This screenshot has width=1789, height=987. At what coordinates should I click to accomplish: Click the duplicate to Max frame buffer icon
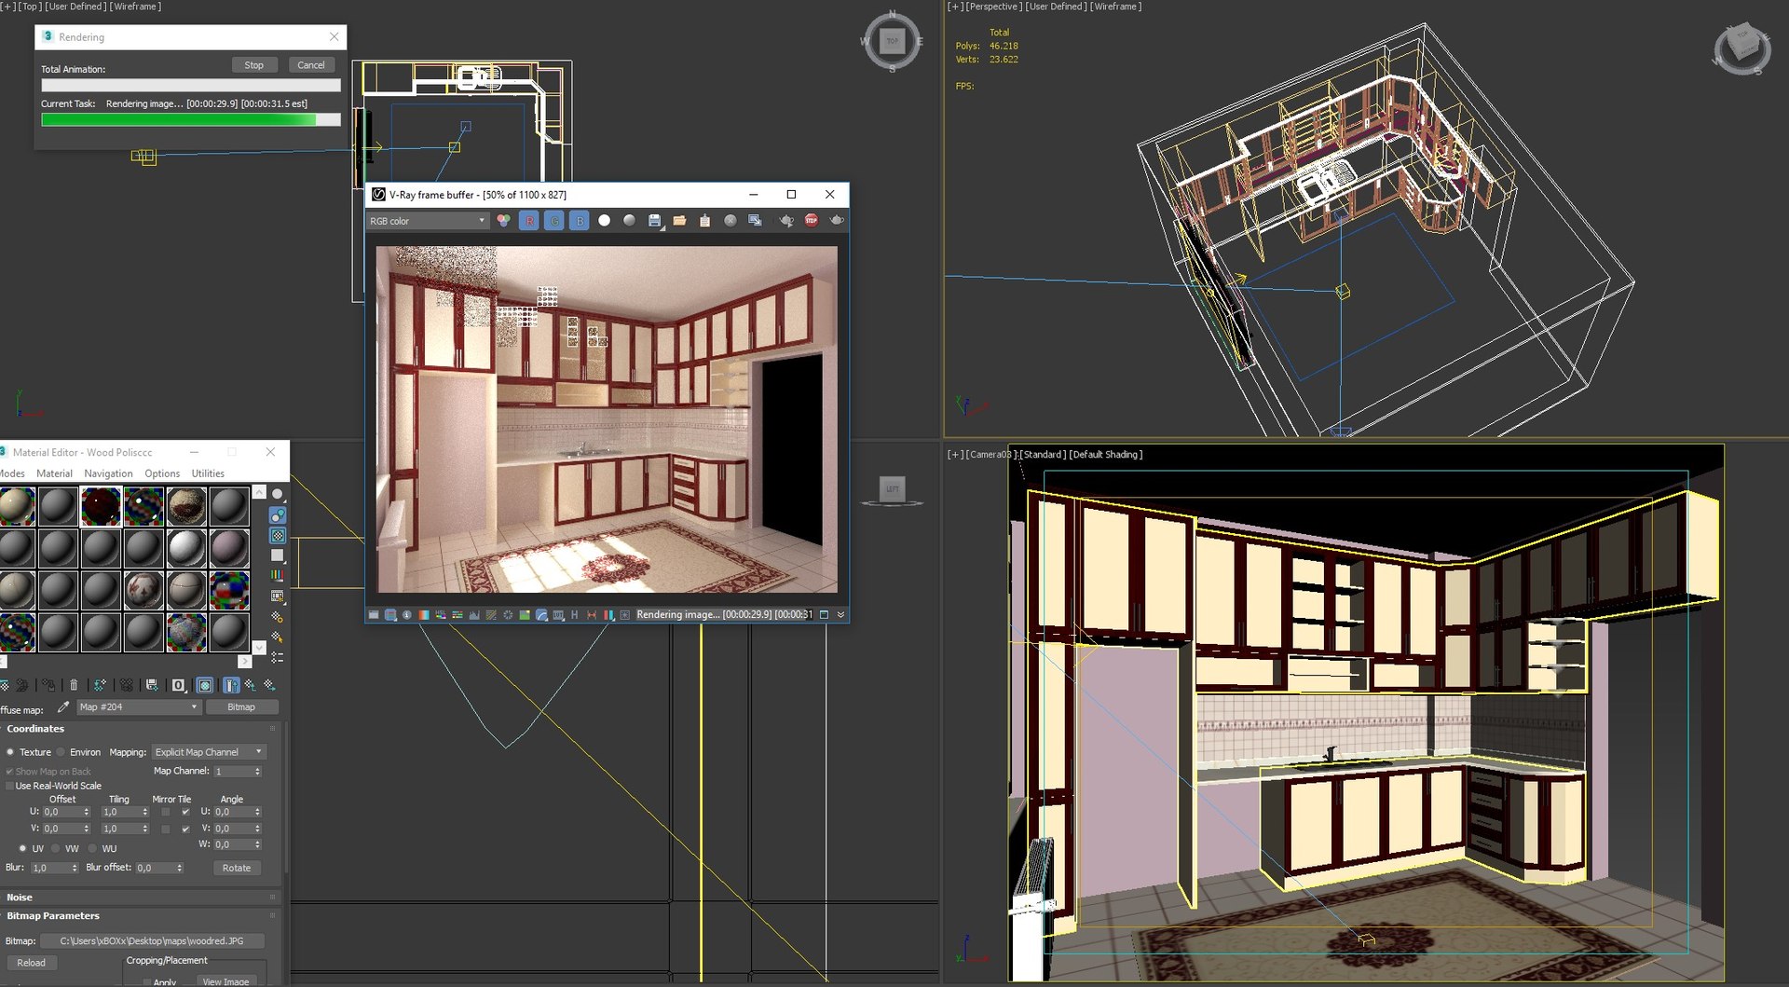(755, 221)
